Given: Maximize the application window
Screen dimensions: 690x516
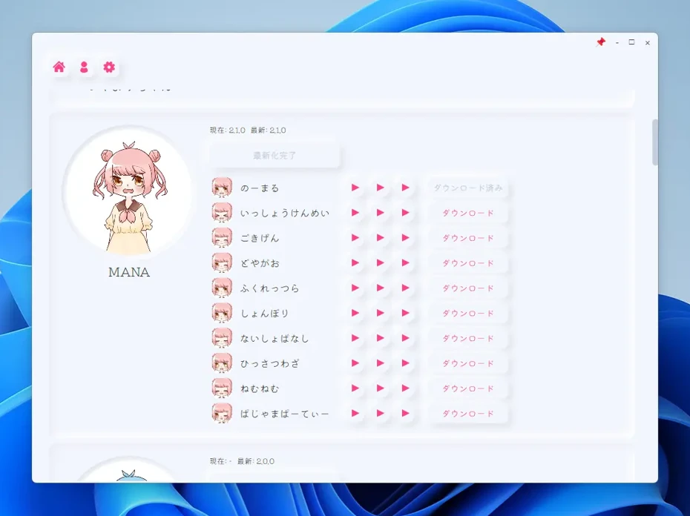Looking at the screenshot, I should click(631, 42).
